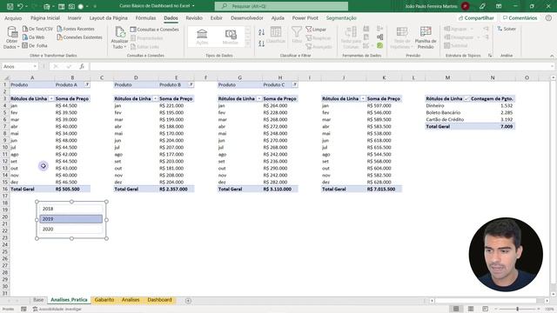Screen dimensions: 557x313
Task: Click the Comentários button
Action: click(520, 17)
